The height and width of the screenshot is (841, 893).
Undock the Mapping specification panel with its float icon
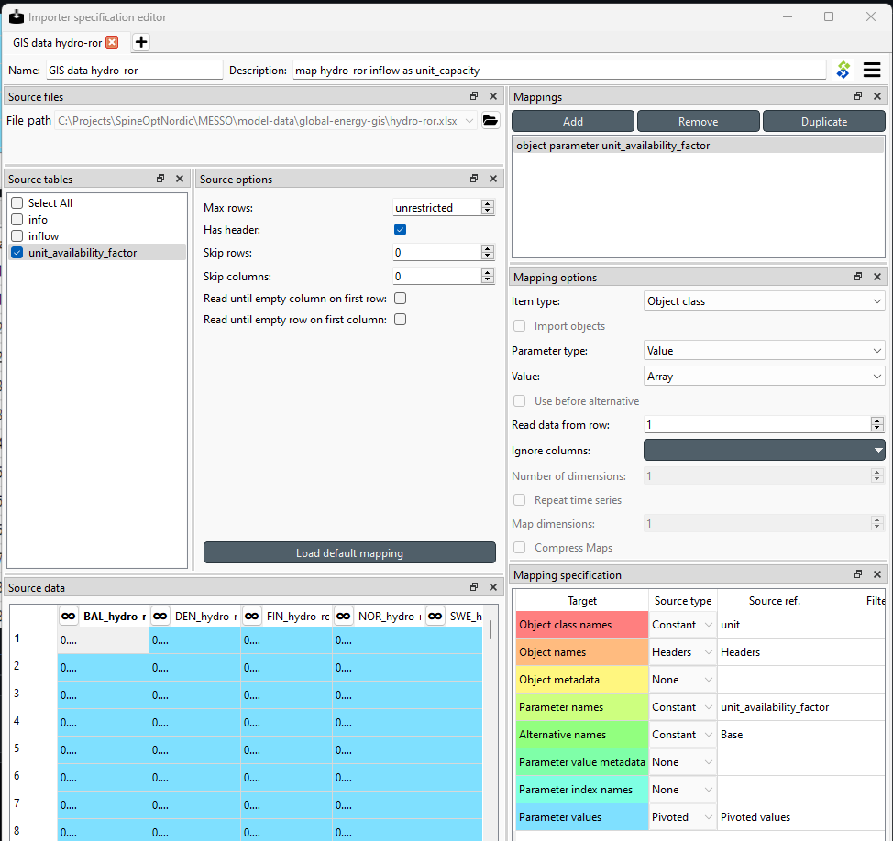858,574
